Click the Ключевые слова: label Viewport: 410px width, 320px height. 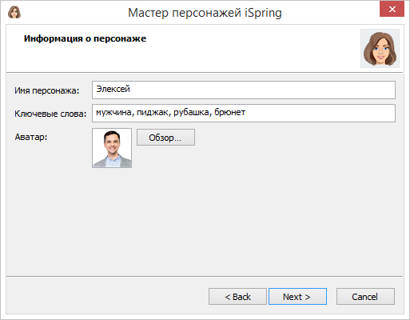[50, 114]
